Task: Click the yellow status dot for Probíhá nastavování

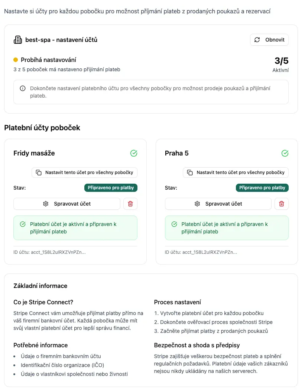Action: tap(16, 60)
